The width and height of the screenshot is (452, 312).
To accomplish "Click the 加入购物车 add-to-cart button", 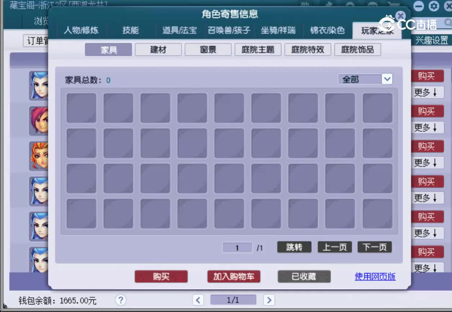I will 234,277.
